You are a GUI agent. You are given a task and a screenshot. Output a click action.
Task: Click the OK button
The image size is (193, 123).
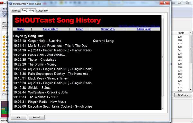click(x=19, y=117)
